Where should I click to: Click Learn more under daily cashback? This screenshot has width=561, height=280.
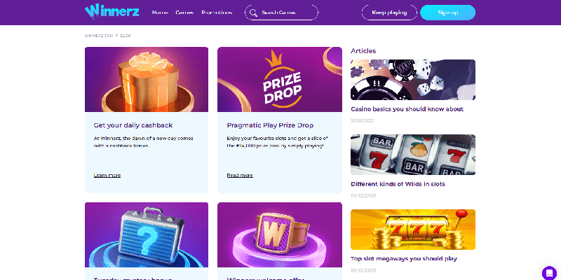(x=107, y=176)
